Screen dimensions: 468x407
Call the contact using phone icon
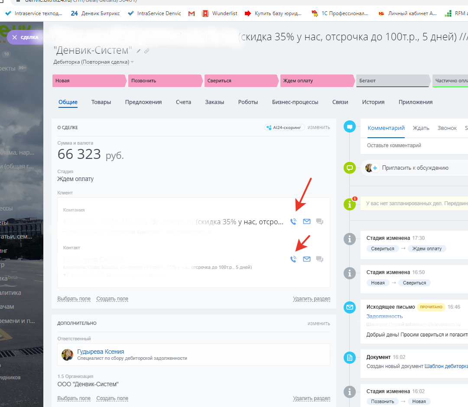tap(293, 259)
